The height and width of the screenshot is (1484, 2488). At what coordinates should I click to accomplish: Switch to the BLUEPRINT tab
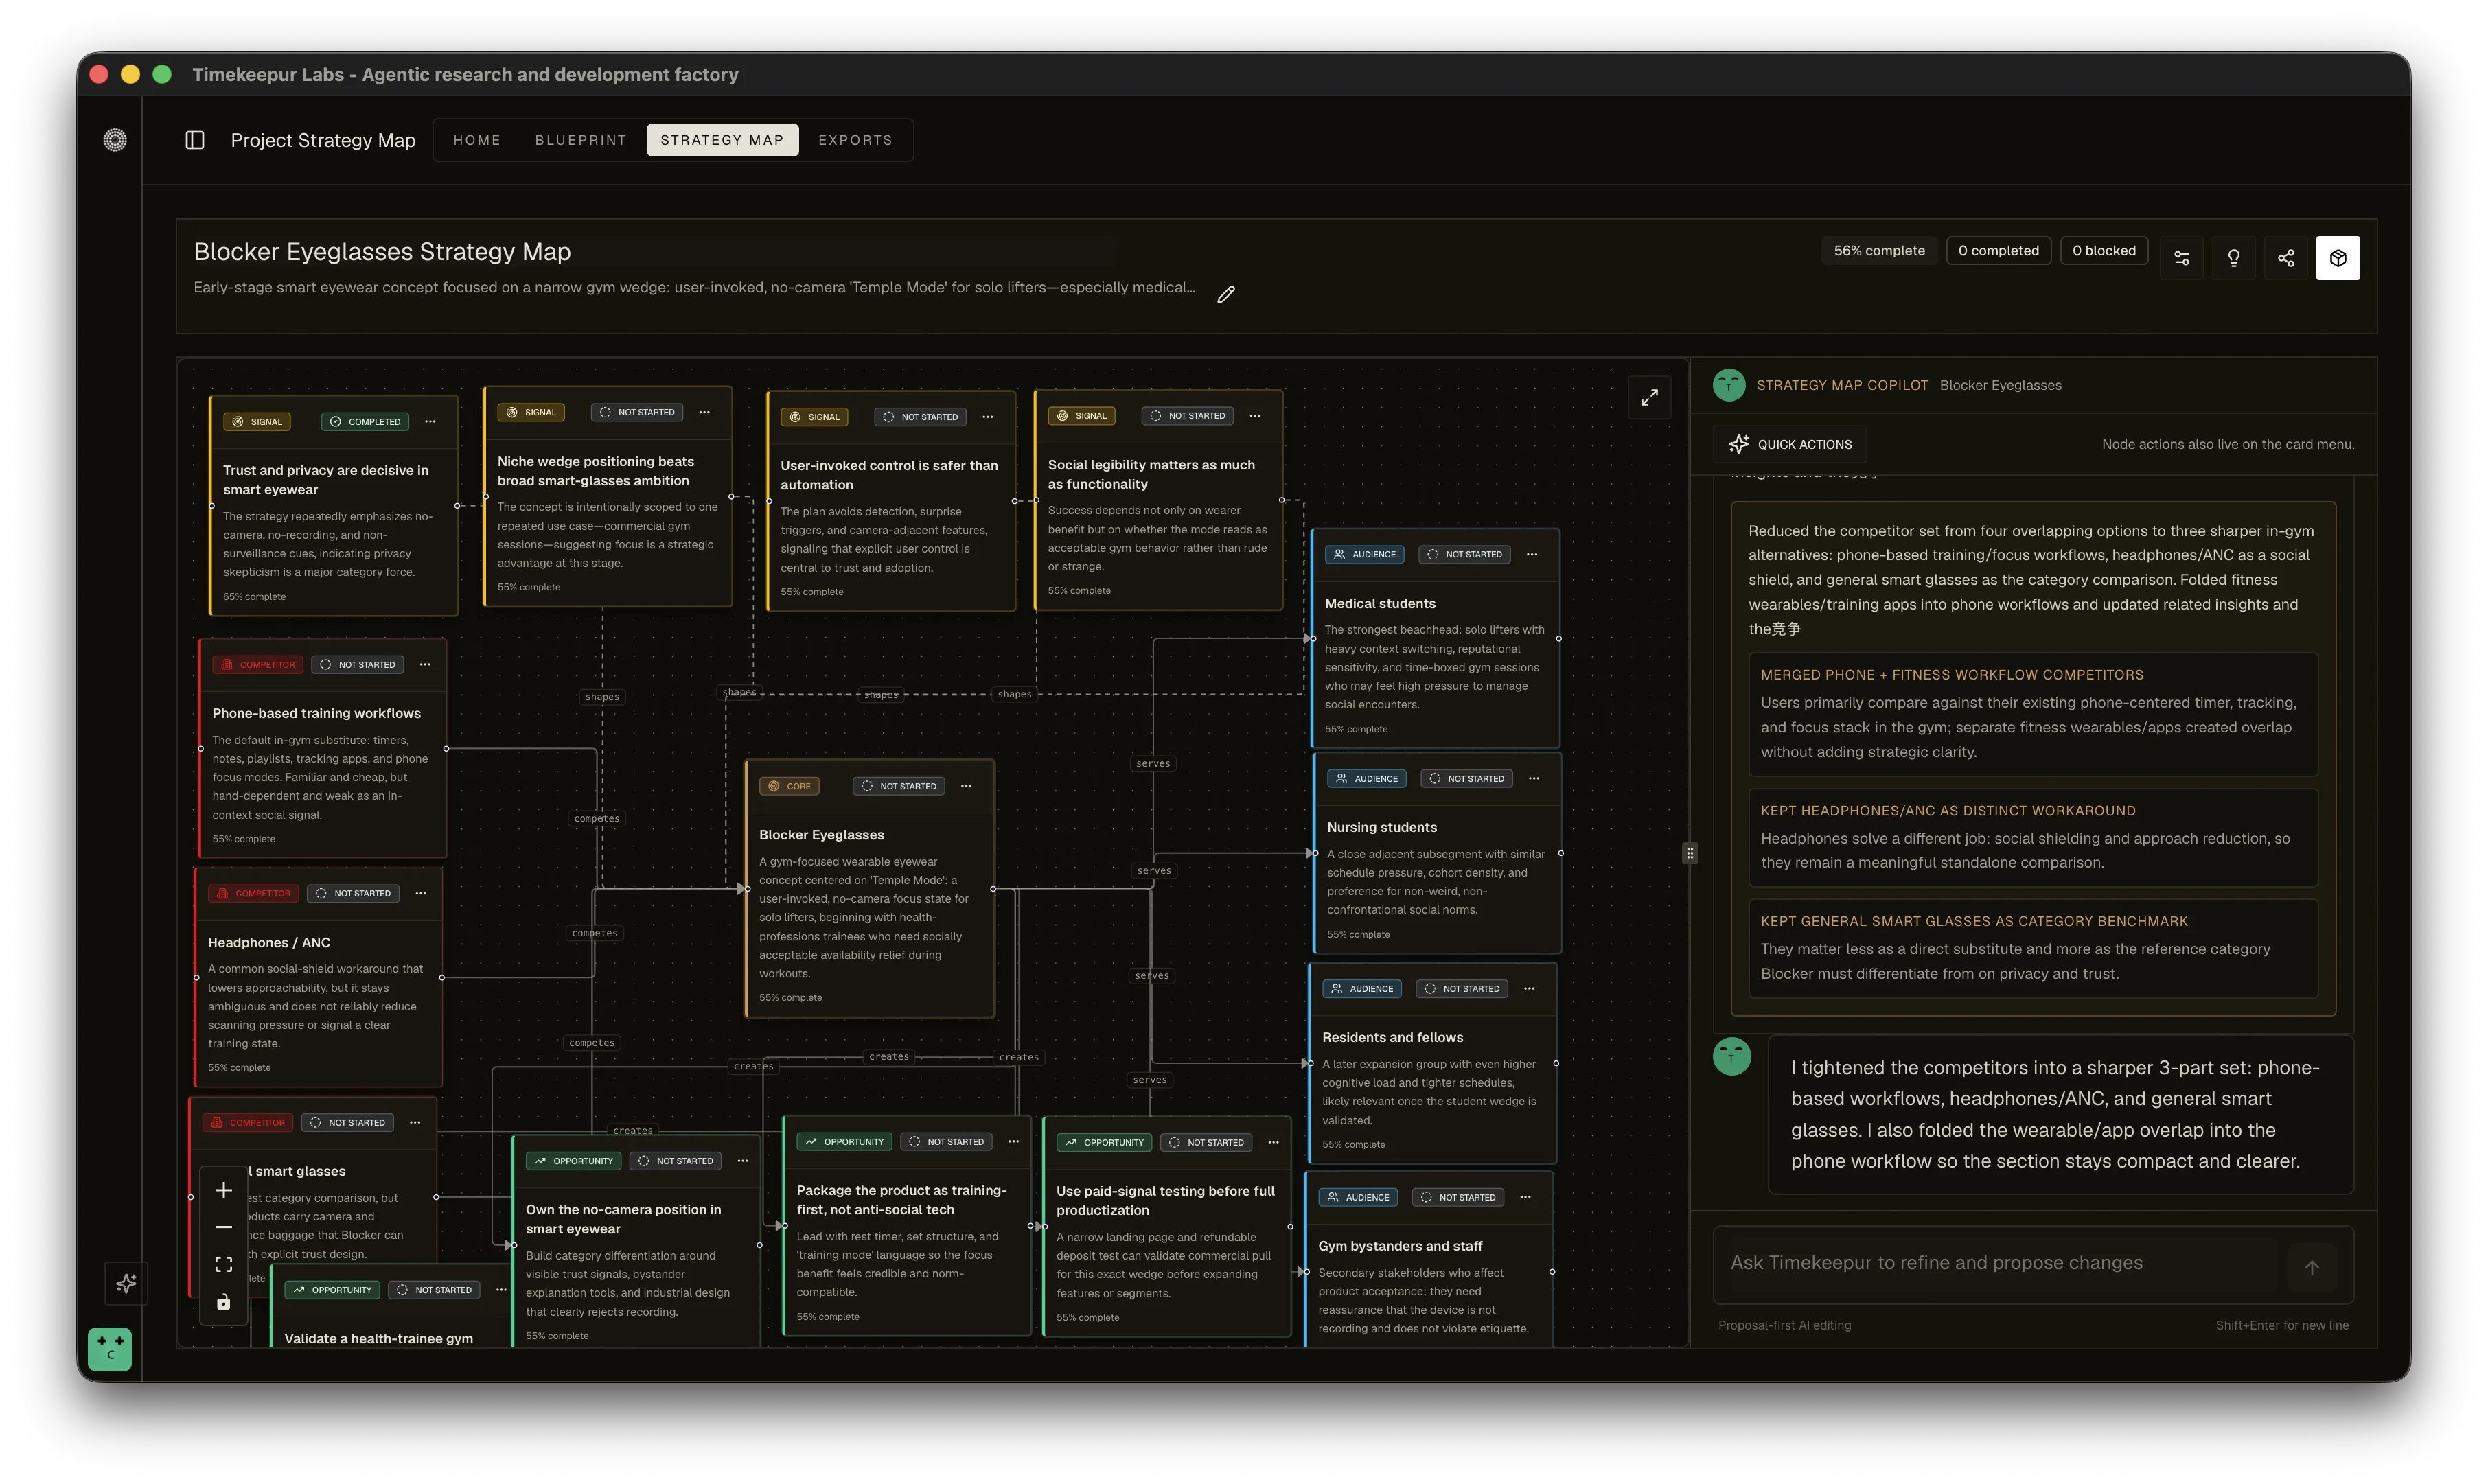coord(580,140)
